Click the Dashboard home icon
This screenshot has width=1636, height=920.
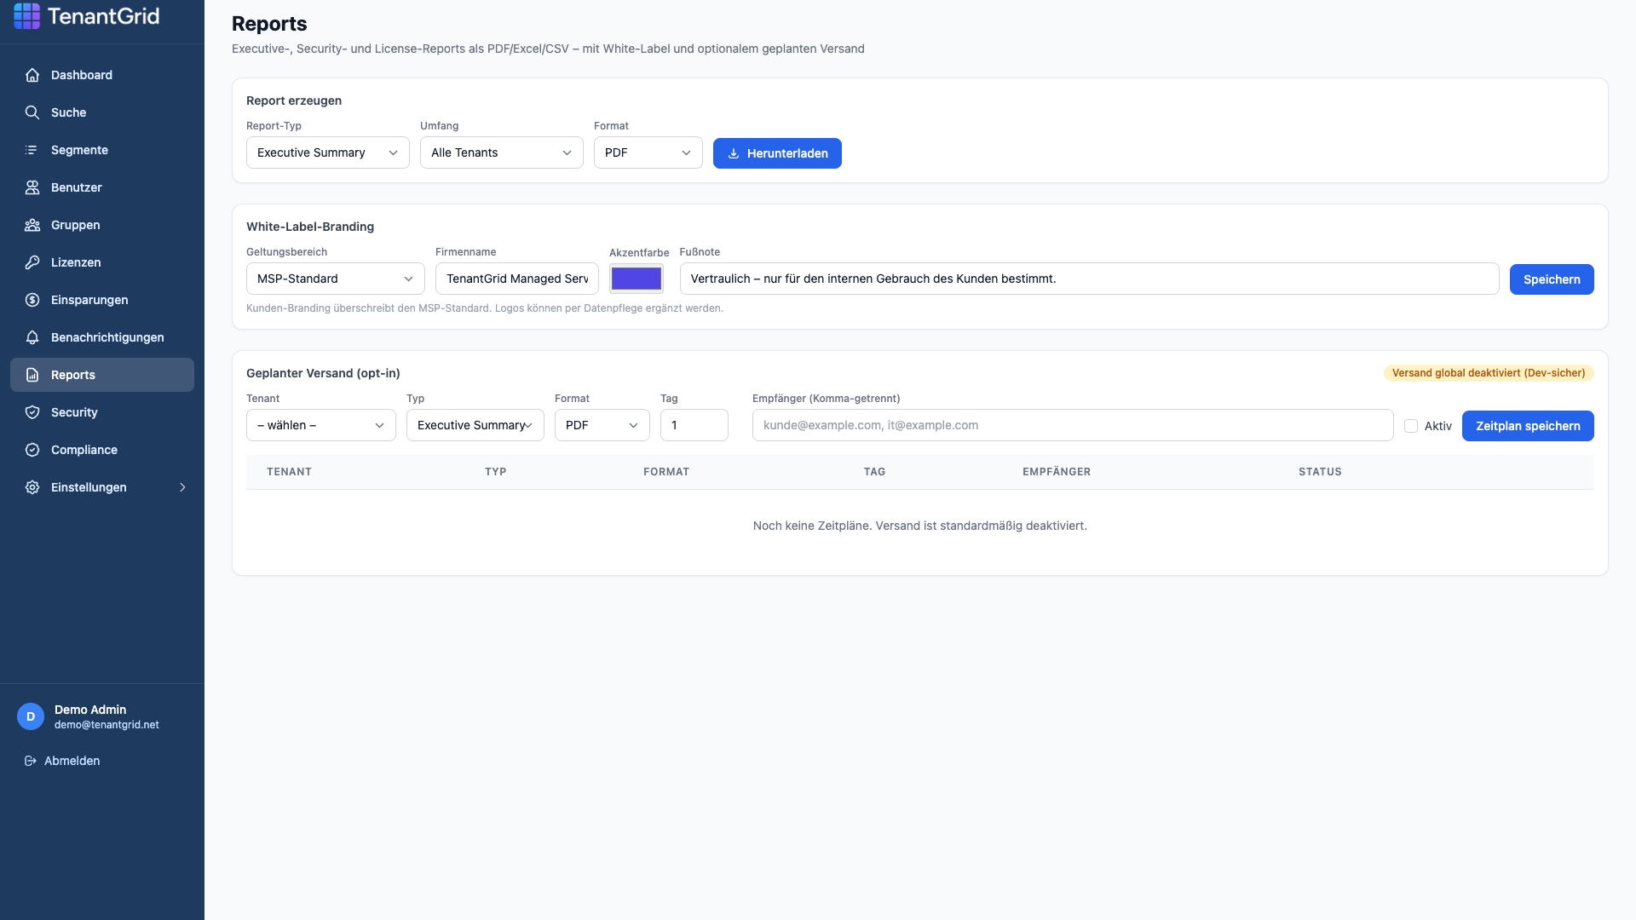(32, 75)
